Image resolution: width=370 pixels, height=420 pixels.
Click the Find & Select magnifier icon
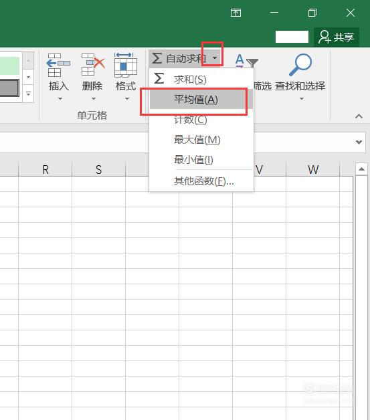point(300,65)
